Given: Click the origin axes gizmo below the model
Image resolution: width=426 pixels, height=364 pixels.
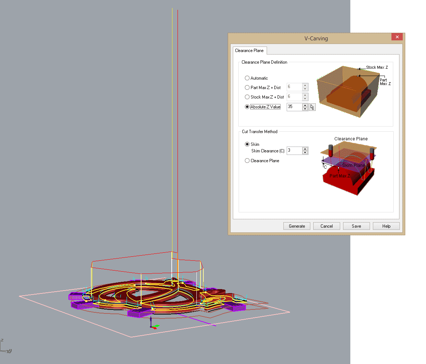Looking at the screenshot, I should 153,324.
